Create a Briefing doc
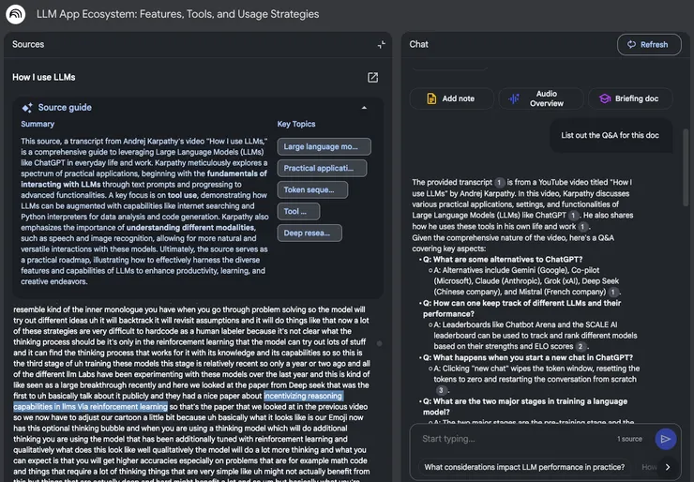 (629, 98)
